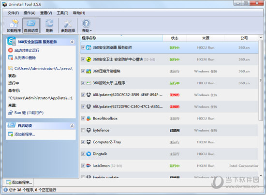Click the ComputerZ-Tray row icon
The image size is (266, 195).
point(89,142)
